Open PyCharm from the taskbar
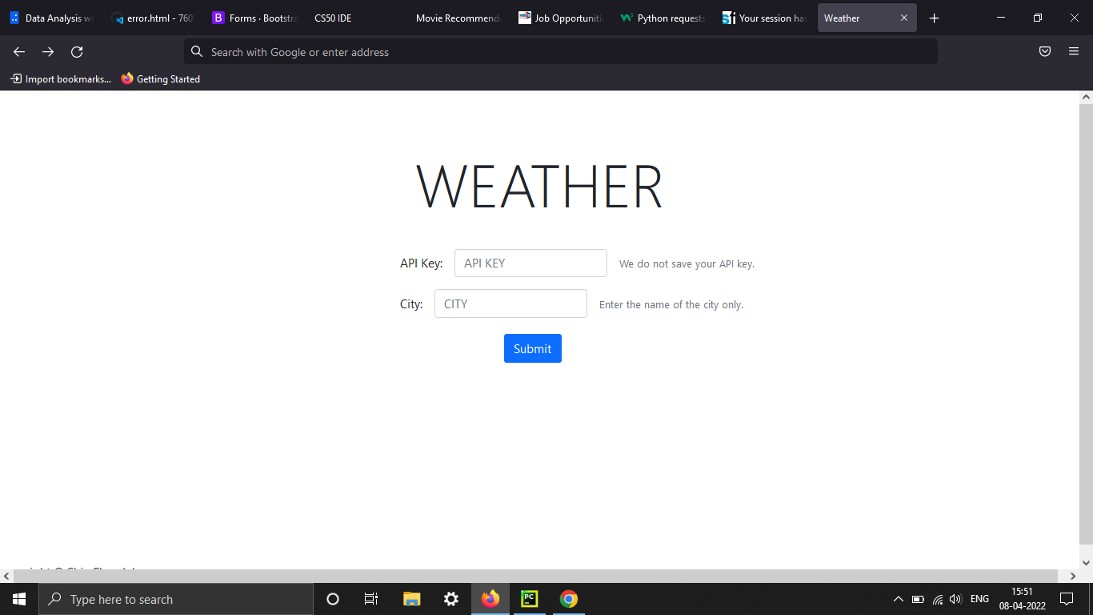This screenshot has height=615, width=1093. 529,599
